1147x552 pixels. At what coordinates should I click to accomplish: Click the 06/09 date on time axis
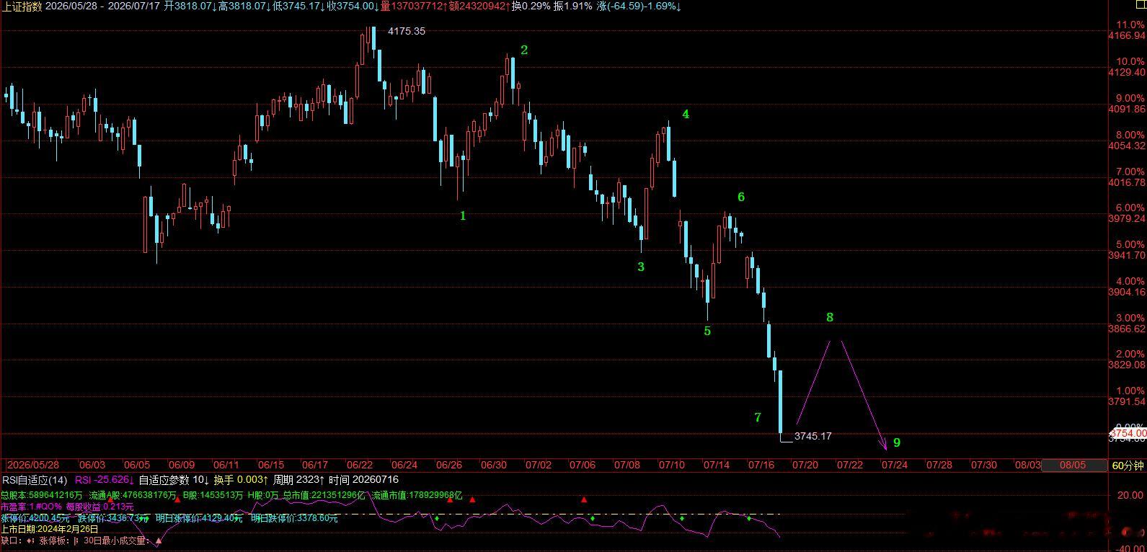pyautogui.click(x=181, y=466)
